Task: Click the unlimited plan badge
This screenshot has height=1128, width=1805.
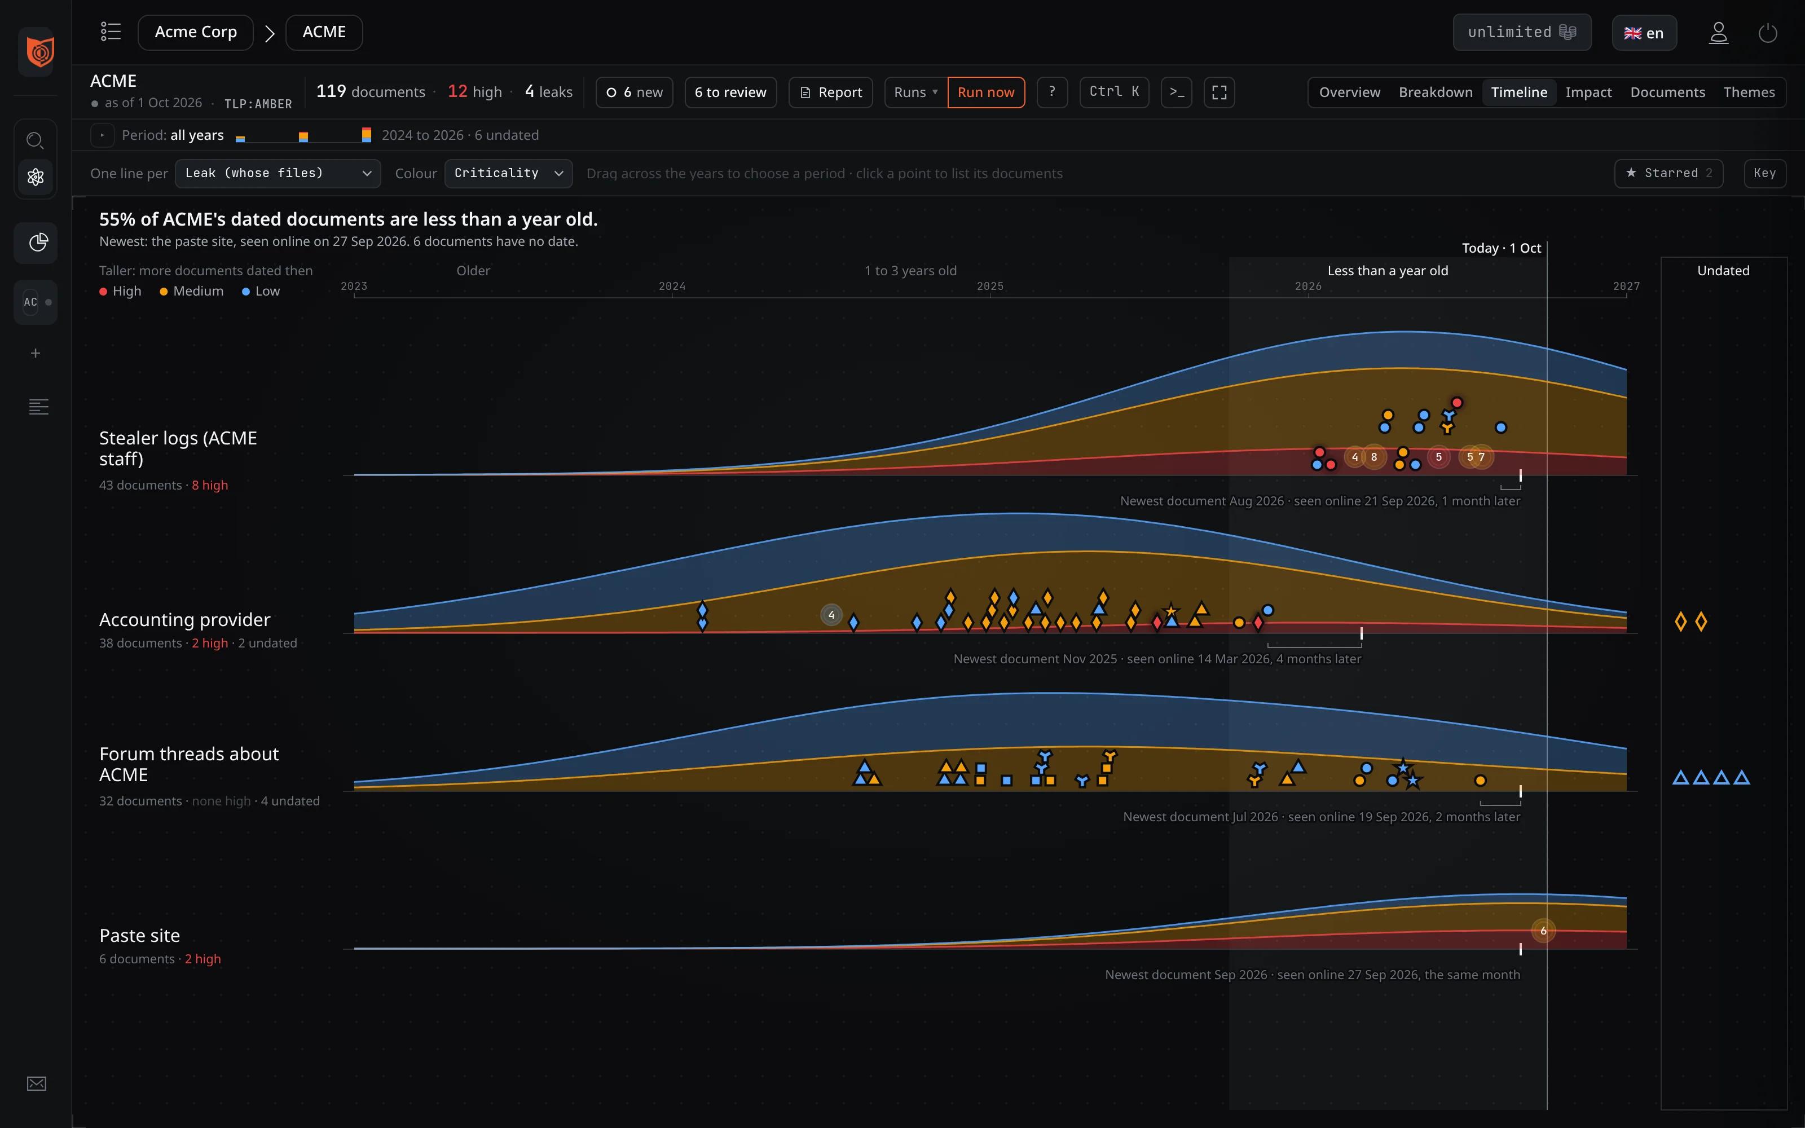Action: (x=1522, y=32)
